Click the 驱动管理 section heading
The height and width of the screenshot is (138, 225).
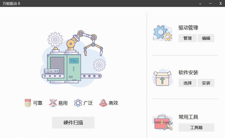[x=188, y=28]
